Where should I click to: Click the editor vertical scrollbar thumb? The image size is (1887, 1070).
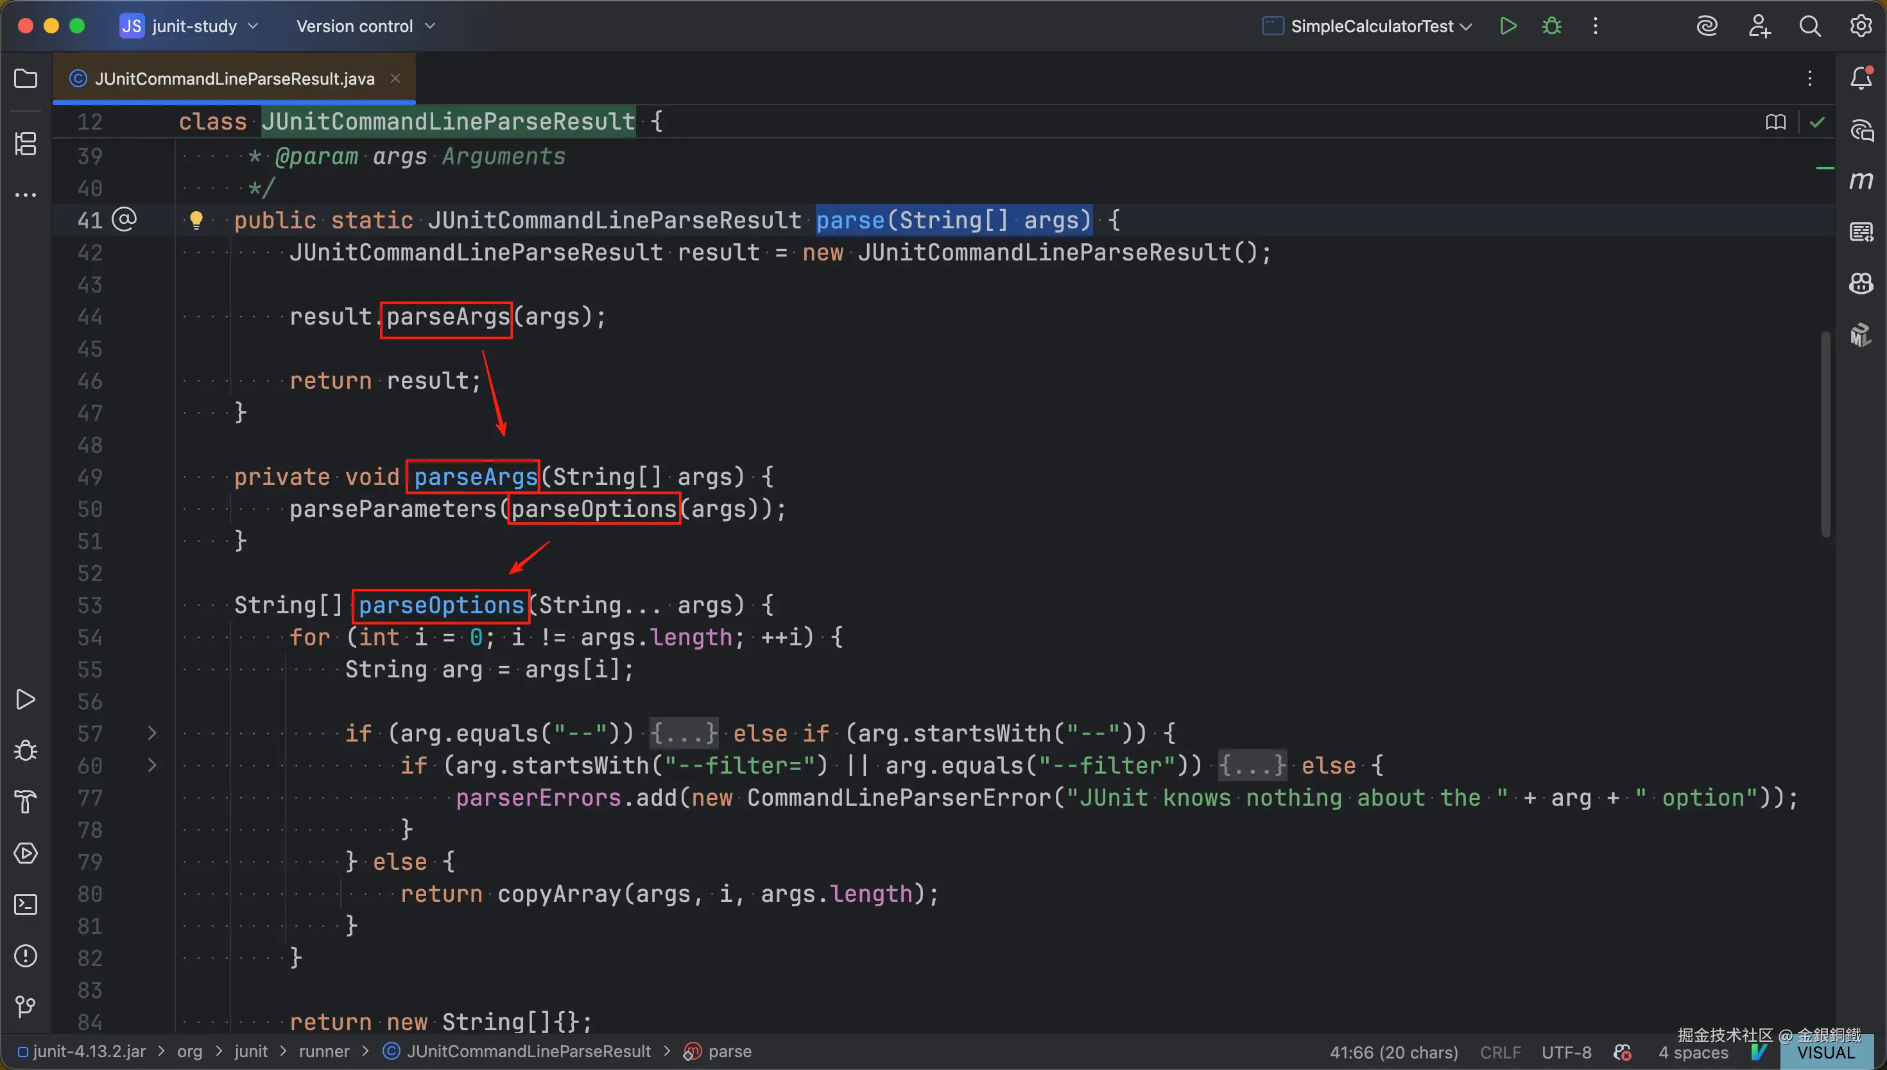pos(1825,434)
